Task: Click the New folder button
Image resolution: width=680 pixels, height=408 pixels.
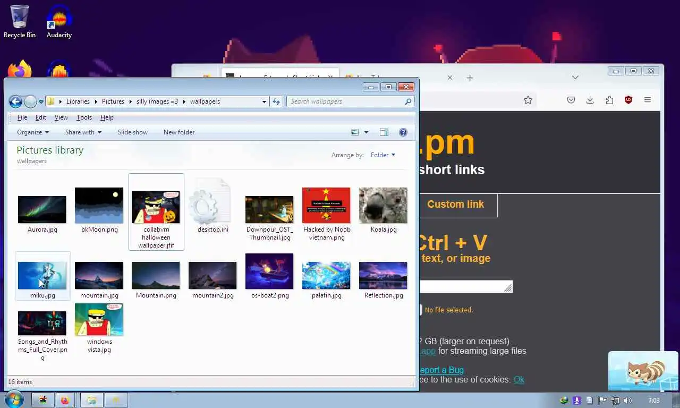Action: point(179,132)
